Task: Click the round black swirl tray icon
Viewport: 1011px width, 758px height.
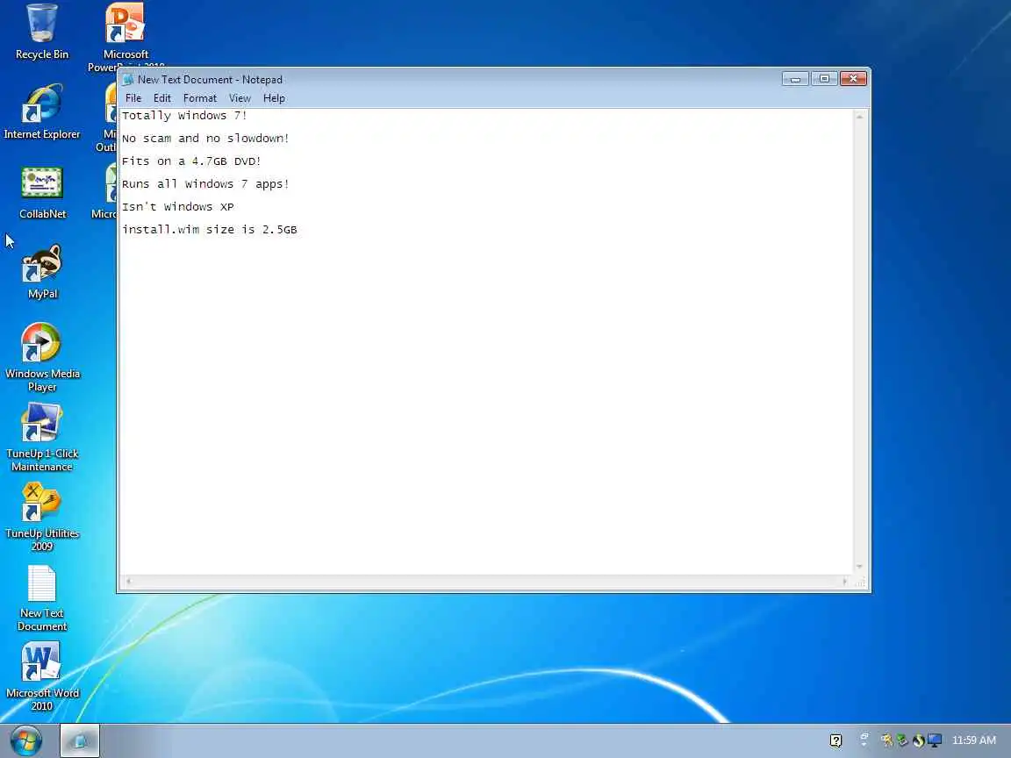Action: pyautogui.click(x=918, y=740)
